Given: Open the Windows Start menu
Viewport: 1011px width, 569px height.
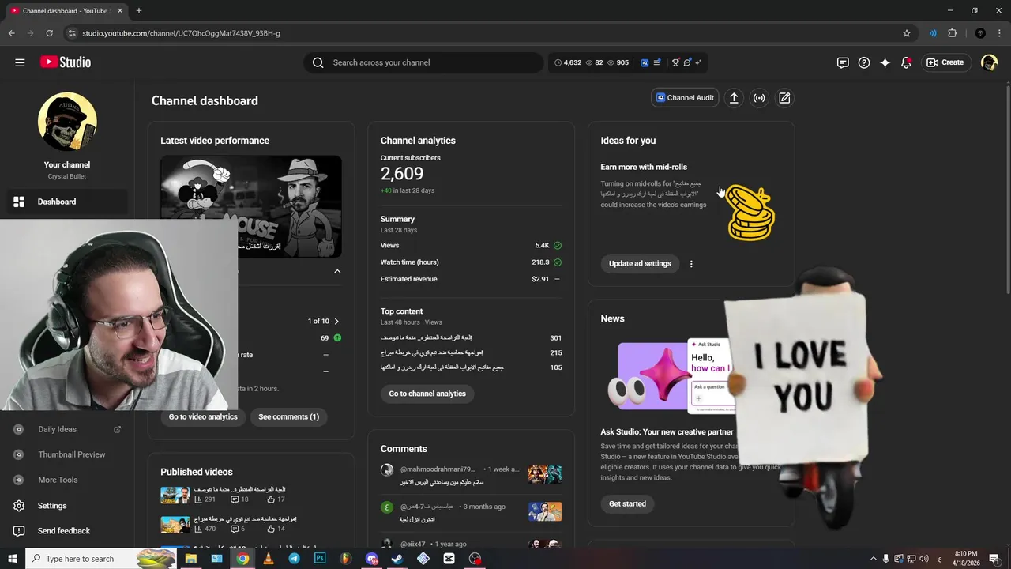Looking at the screenshot, I should pos(12,559).
